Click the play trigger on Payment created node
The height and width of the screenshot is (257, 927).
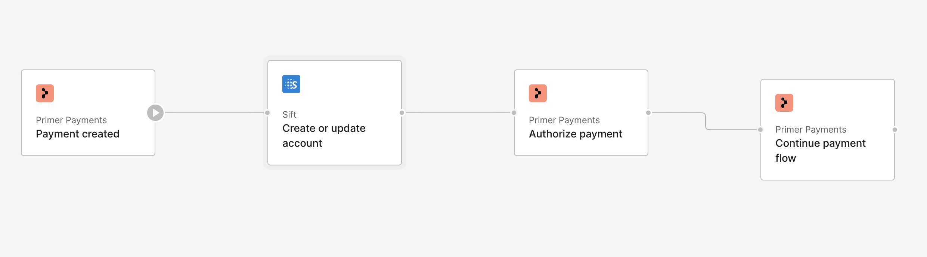(155, 113)
